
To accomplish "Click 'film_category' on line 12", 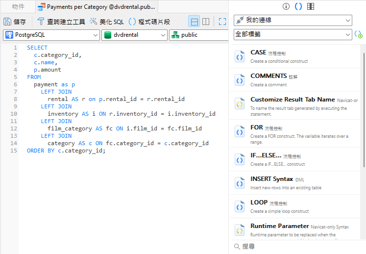I will 70,128.
